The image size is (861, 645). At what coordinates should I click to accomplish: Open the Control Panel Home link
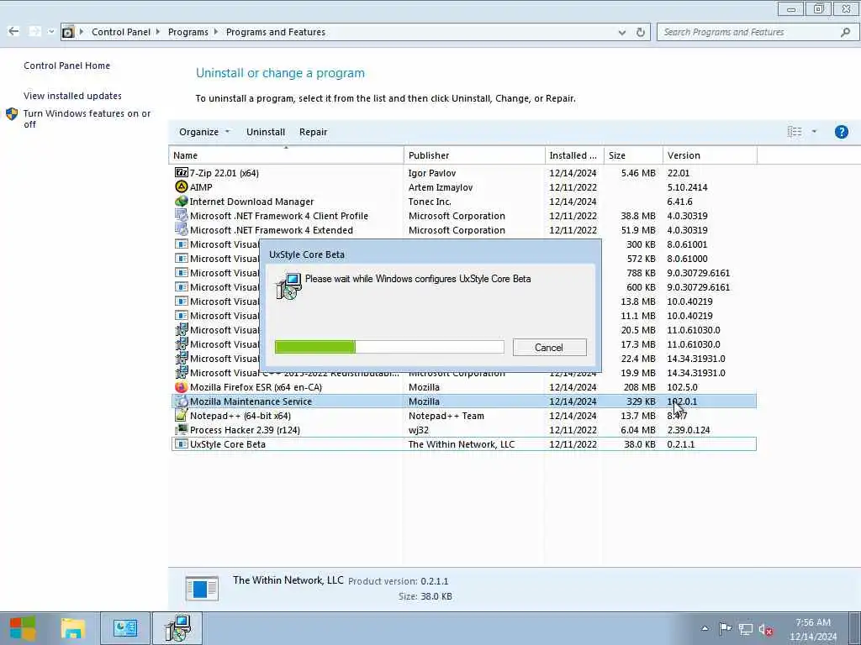coord(67,66)
